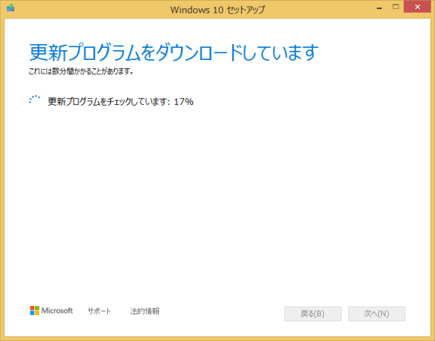Click the text これには数分間かかることがあります。
Image resolution: width=435 pixels, height=341 pixels.
[x=81, y=71]
